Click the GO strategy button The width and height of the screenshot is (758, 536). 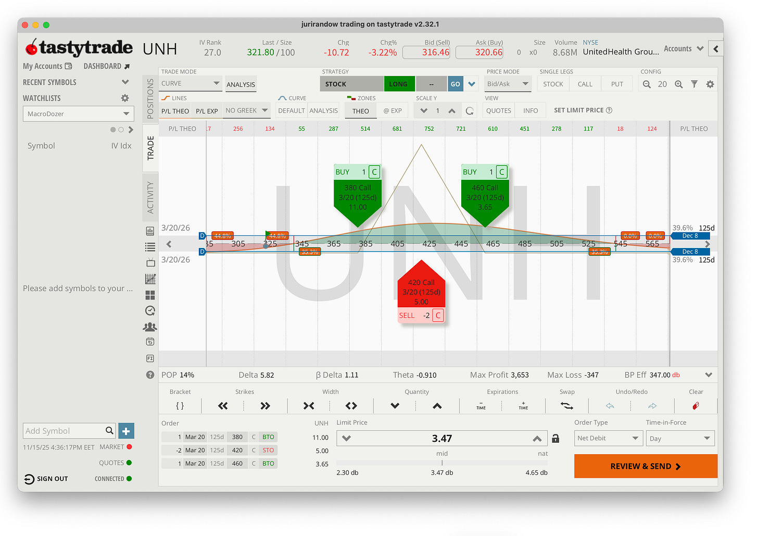pos(456,84)
